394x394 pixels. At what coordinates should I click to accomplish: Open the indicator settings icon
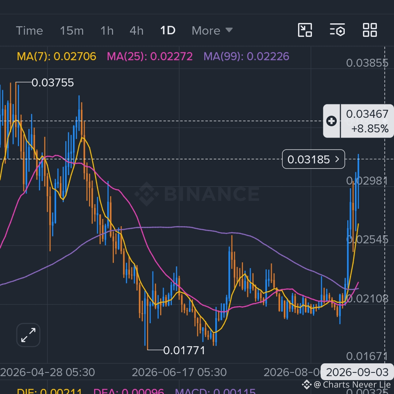pyautogui.click(x=337, y=30)
